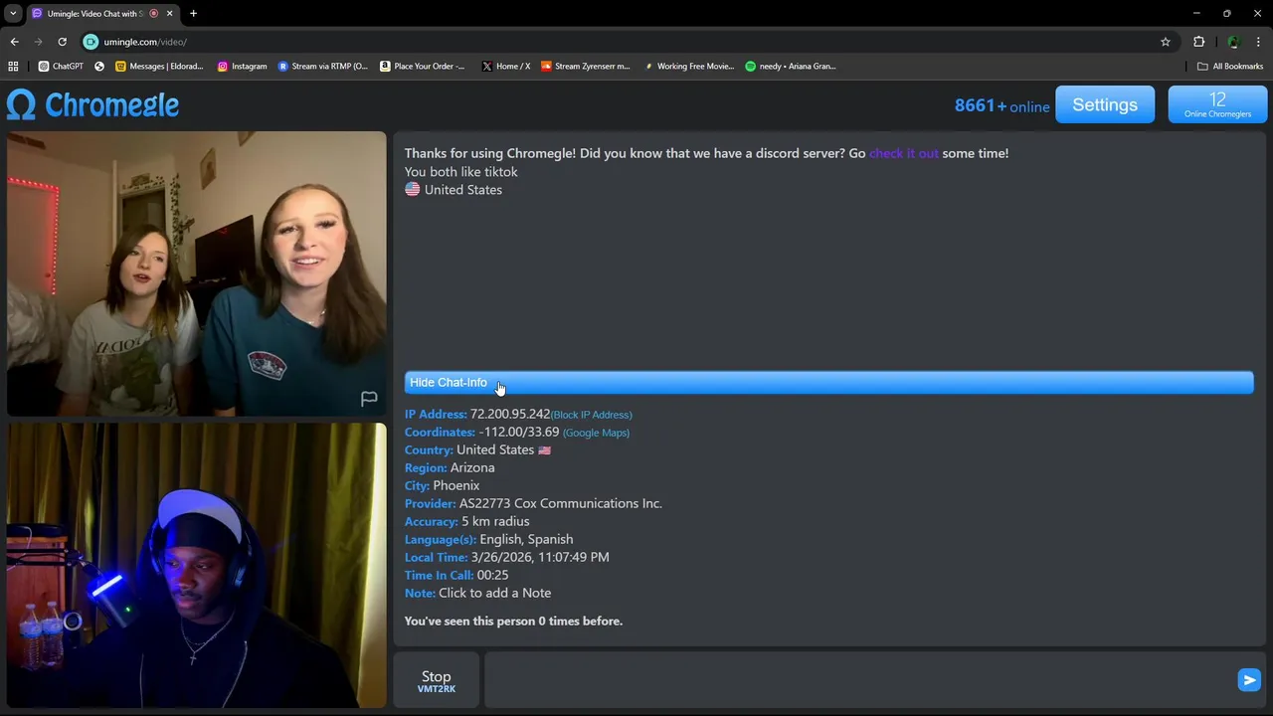This screenshot has height=716, width=1273.
Task: Click your own webcam video feed
Action: (x=196, y=565)
